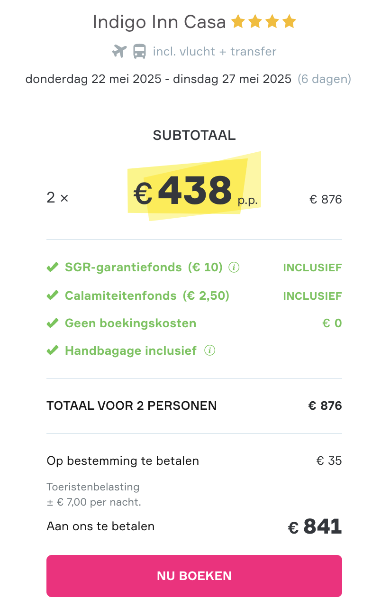
Task: Select the Indigo Inn Casa hotel title
Action: tap(159, 22)
